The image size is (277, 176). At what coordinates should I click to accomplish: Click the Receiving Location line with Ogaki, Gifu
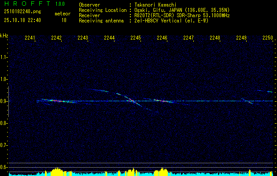[154, 10]
